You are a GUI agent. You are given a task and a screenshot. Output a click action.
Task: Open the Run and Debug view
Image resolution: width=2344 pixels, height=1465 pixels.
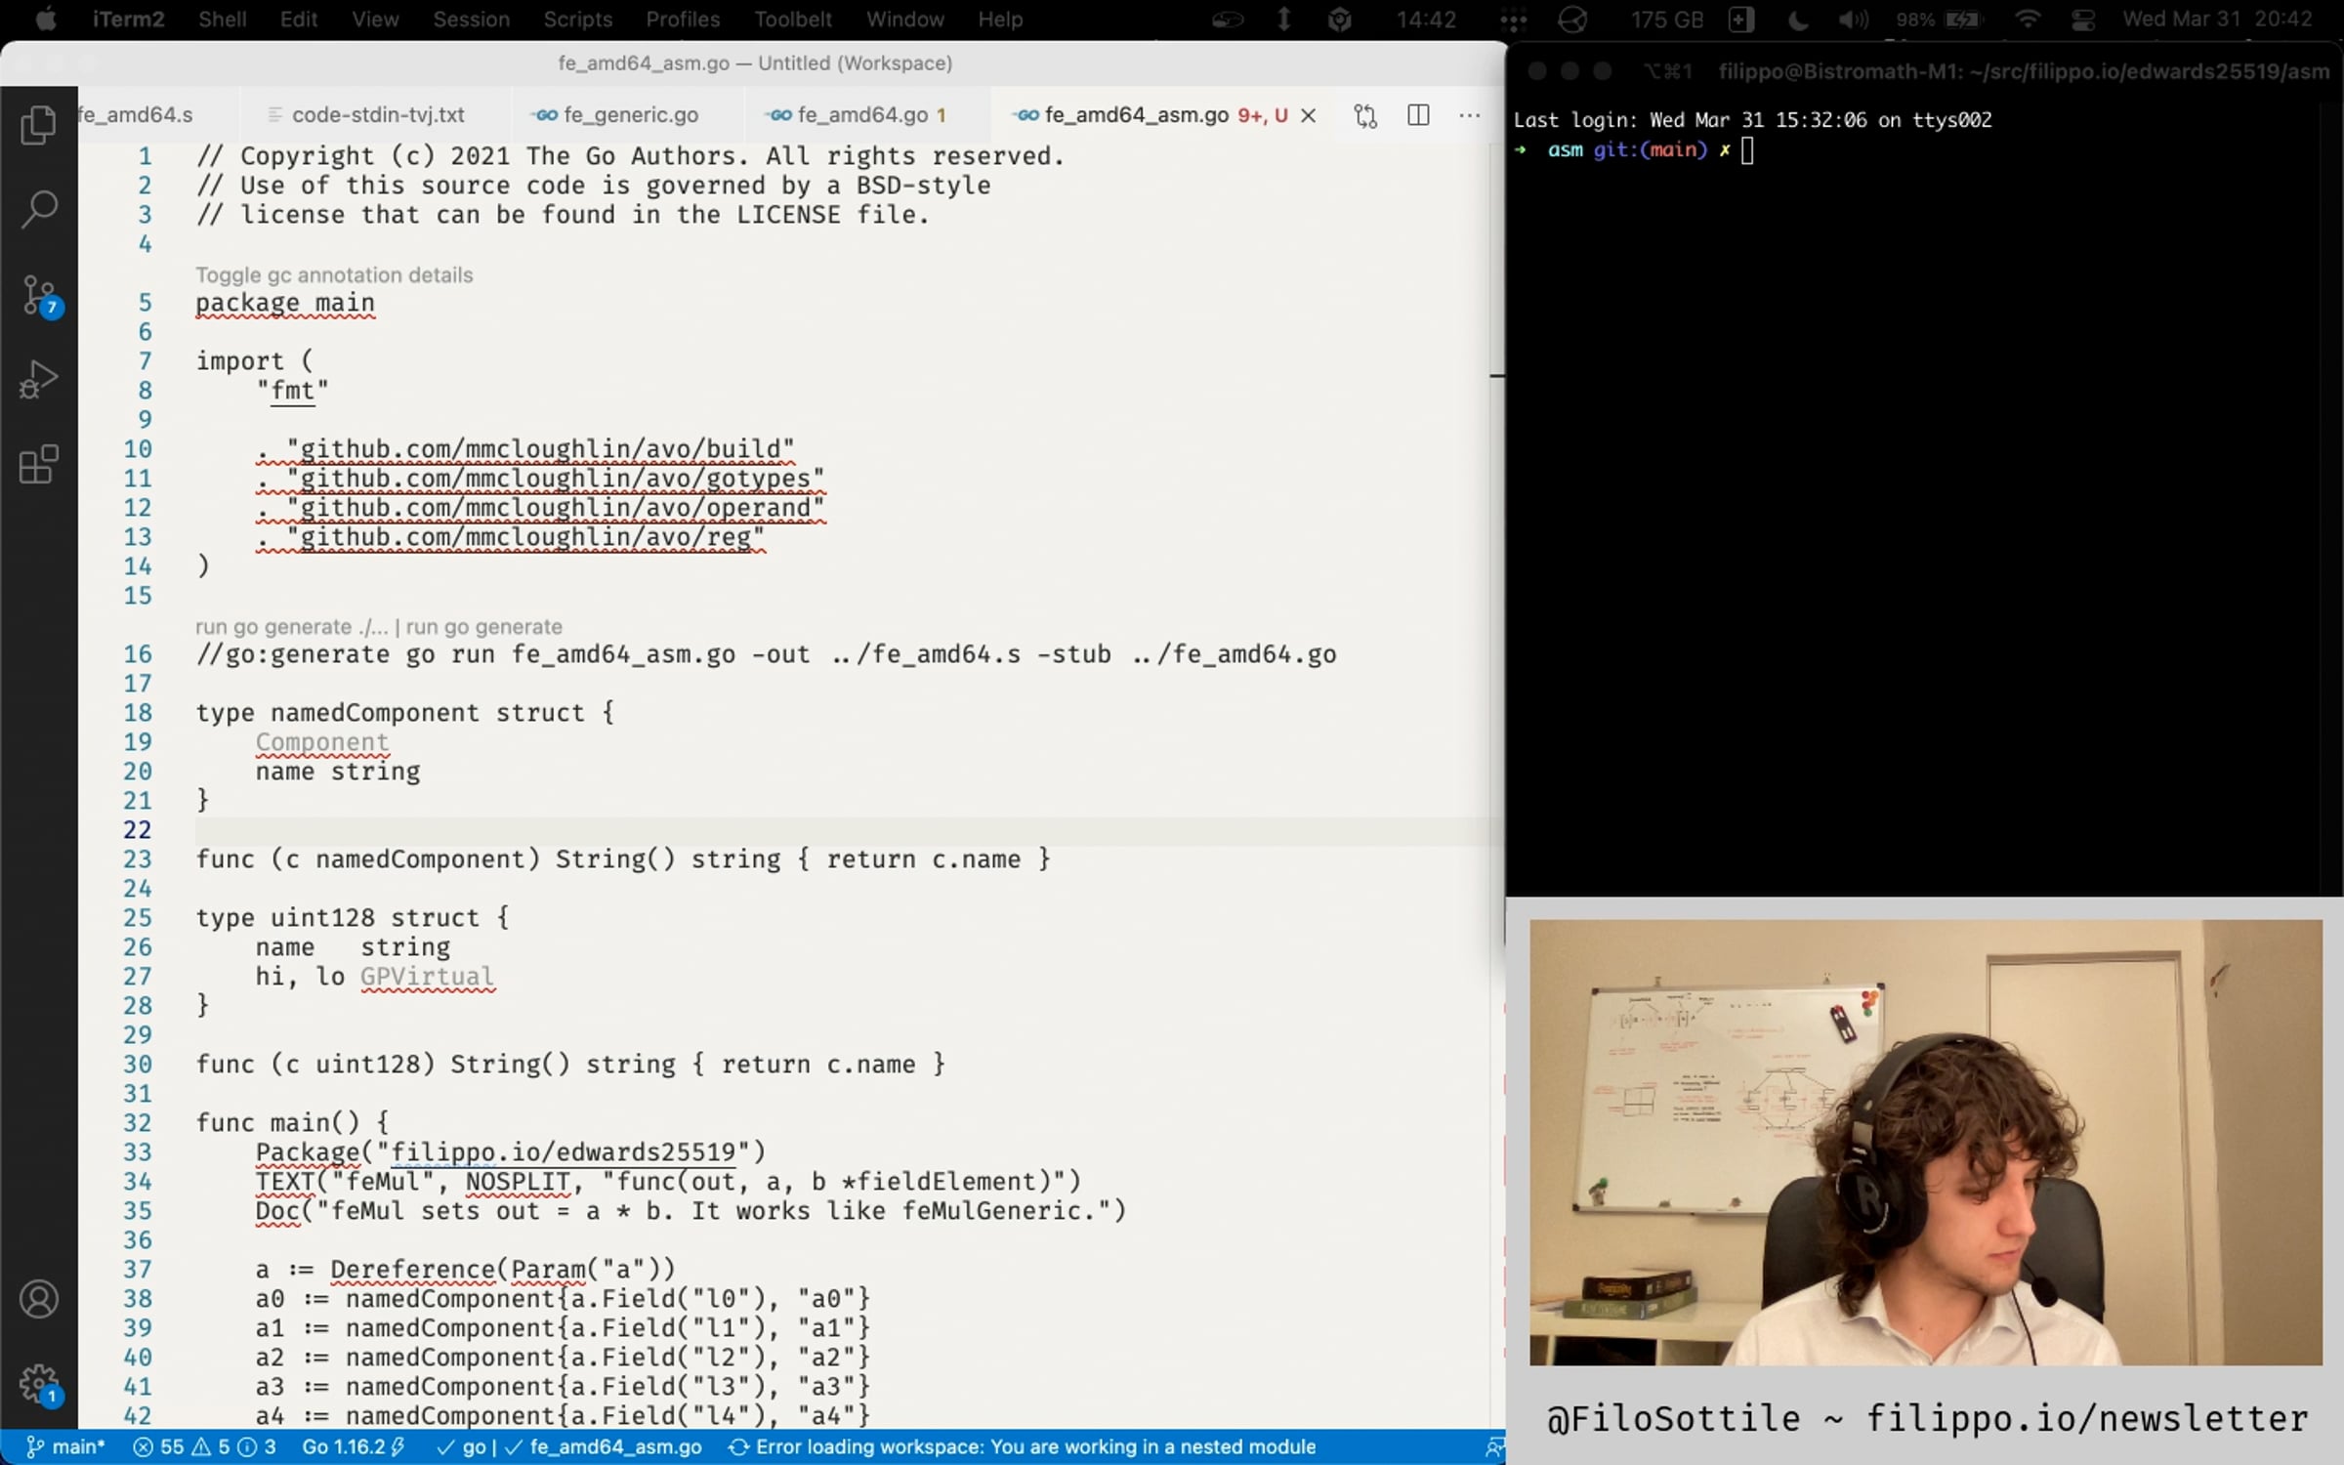(x=38, y=379)
